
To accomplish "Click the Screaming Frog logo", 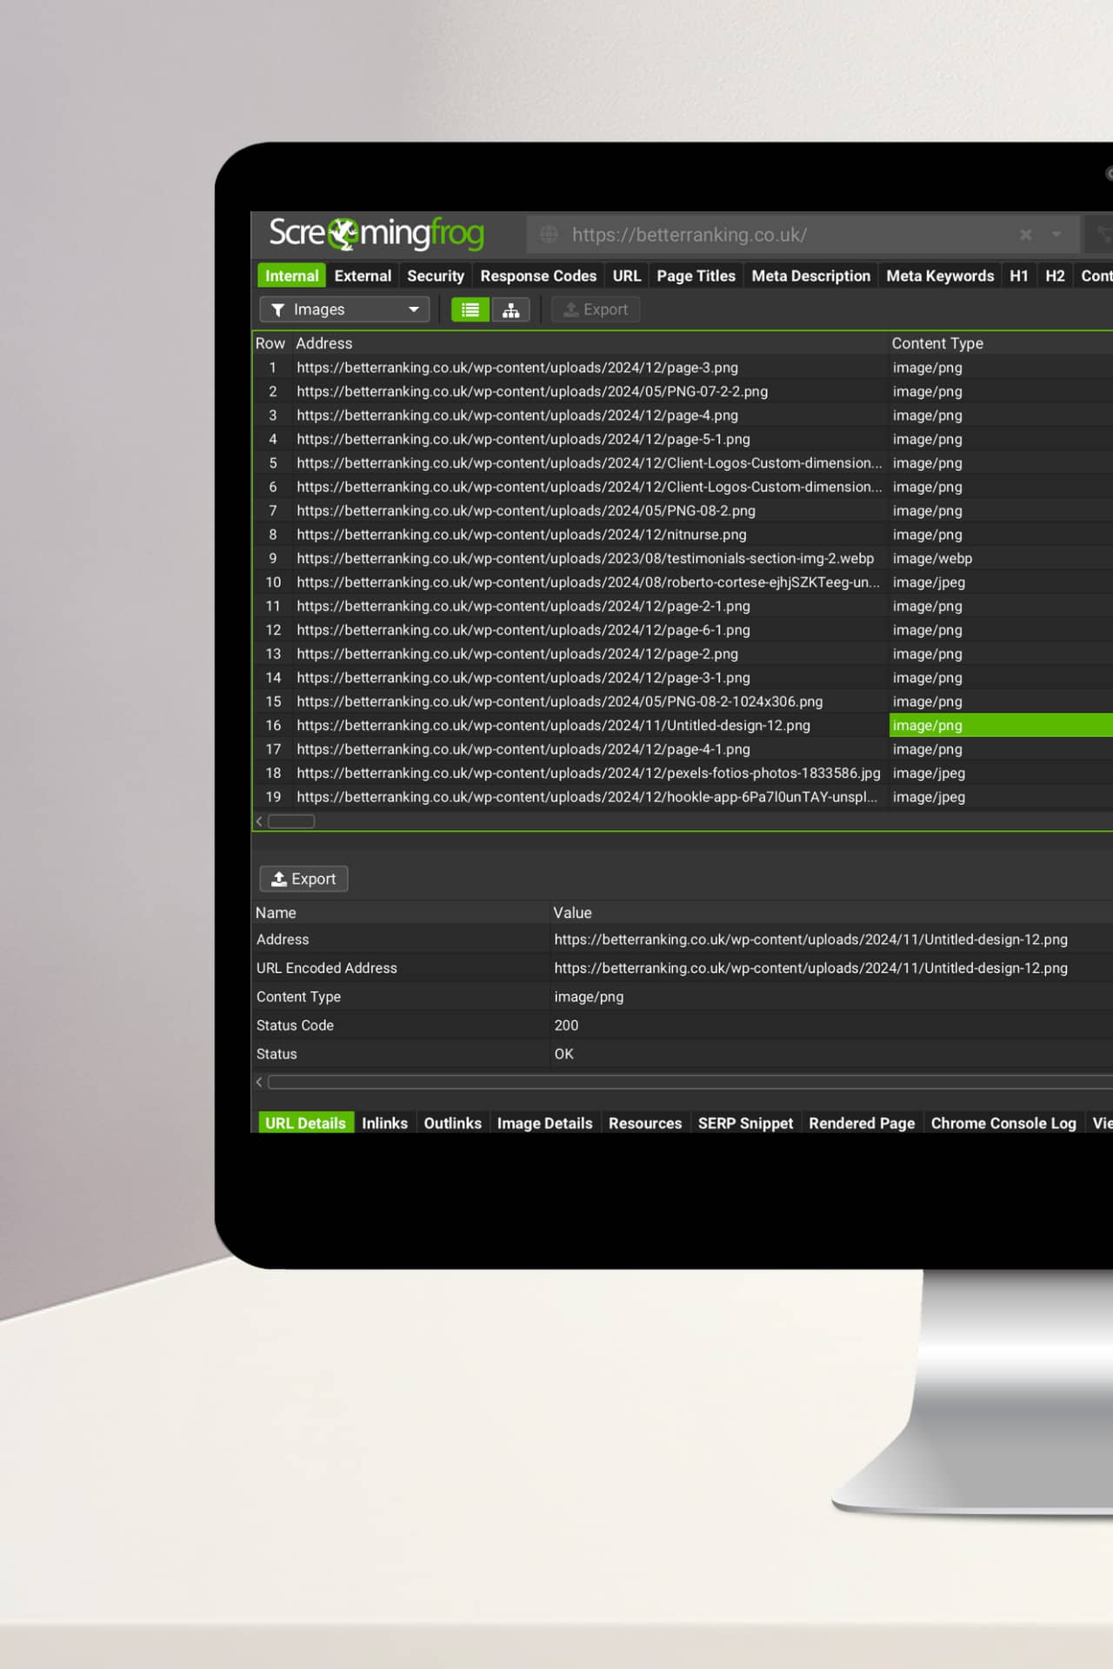I will [377, 233].
